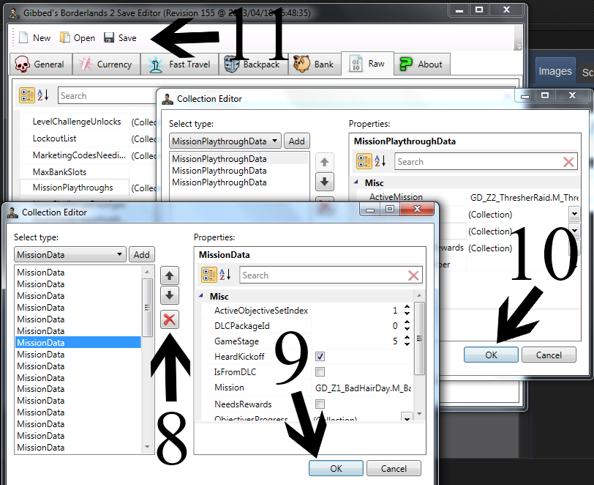
Task: Click the pink crystal icon on Currency tab
Action: 86,64
